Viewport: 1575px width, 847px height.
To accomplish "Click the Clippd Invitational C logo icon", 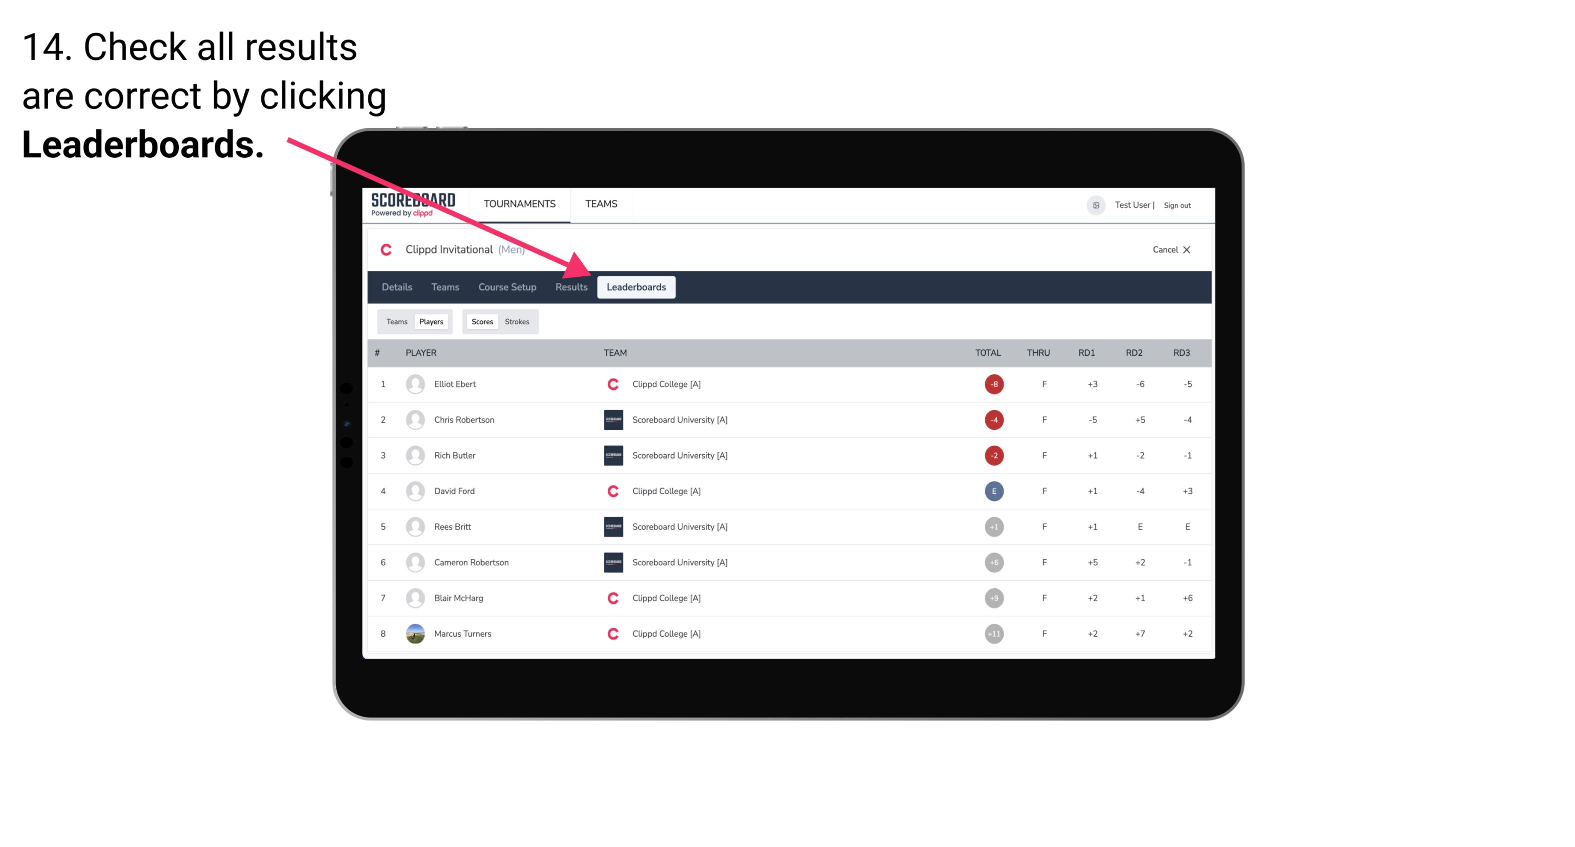I will (x=386, y=248).
